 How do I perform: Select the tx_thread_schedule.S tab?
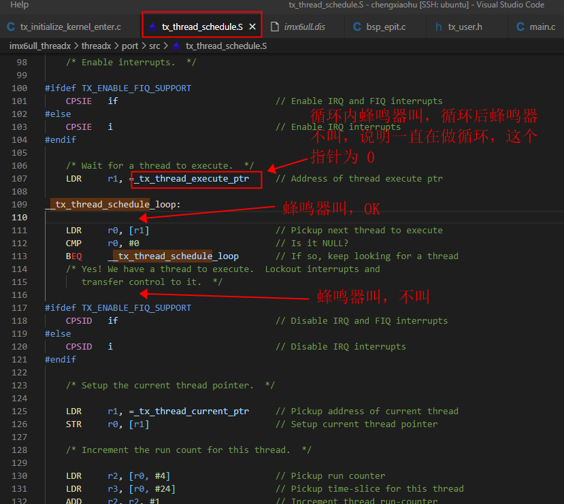[x=202, y=27]
